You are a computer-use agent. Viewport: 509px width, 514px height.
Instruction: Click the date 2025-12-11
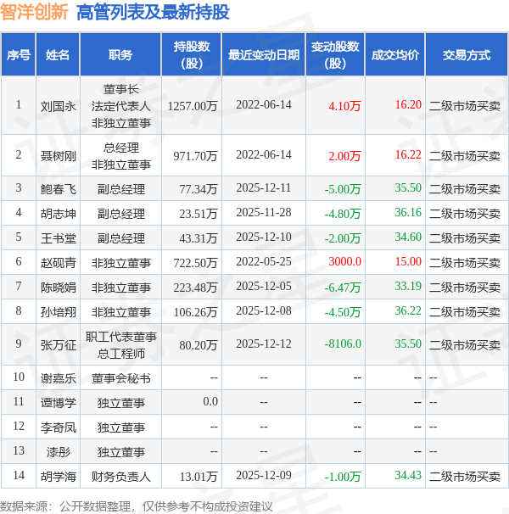point(264,187)
